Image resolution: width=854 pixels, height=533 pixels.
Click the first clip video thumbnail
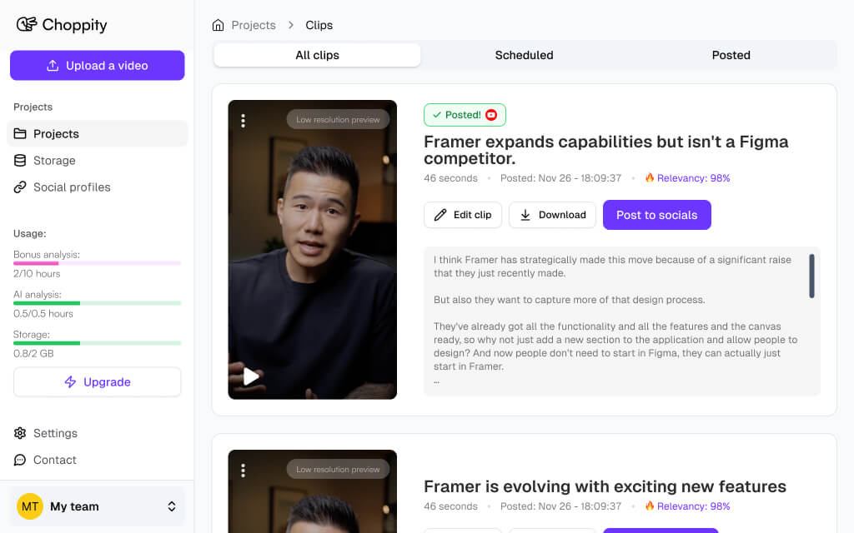(x=312, y=250)
